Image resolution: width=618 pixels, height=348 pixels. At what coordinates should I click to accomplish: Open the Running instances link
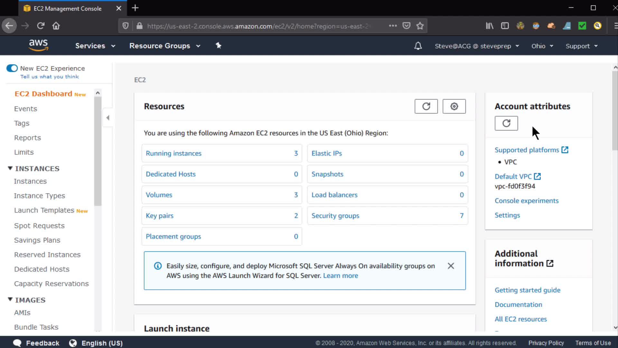pos(173,153)
